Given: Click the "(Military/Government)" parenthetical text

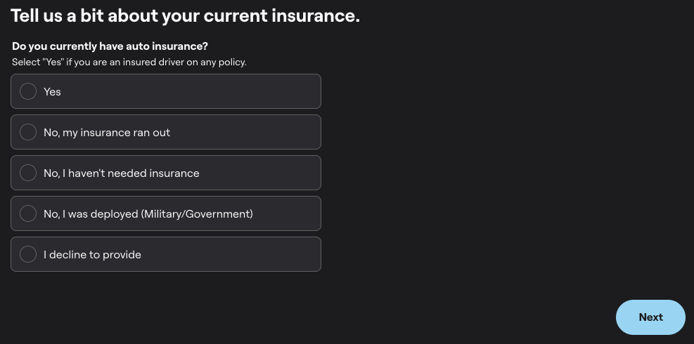Looking at the screenshot, I should pyautogui.click(x=197, y=214).
